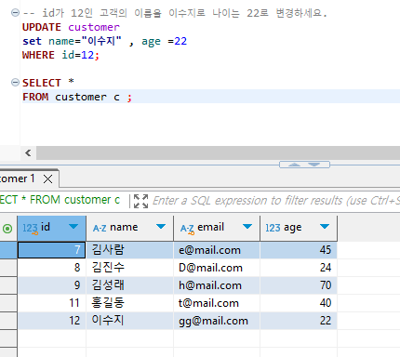Select the row header for id 8
Screen dimensions: 400x357
pos(8,268)
